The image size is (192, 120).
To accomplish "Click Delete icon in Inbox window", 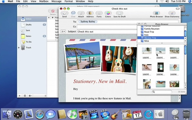I will (x=53, y=11).
